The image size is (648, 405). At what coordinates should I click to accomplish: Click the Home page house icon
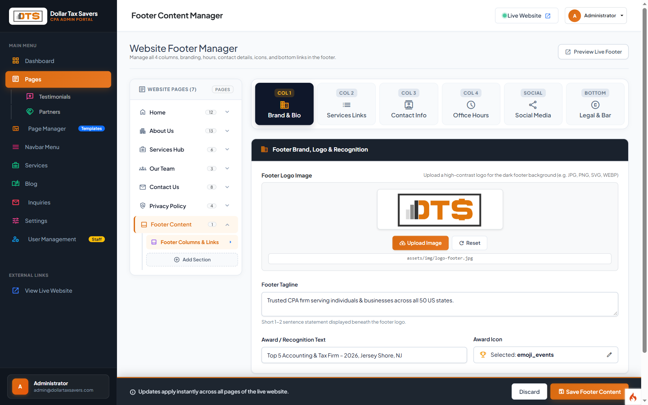coord(143,112)
